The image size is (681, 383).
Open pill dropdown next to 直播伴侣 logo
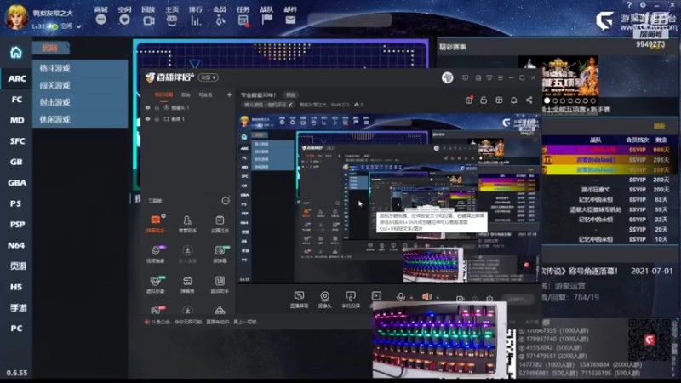[208, 77]
